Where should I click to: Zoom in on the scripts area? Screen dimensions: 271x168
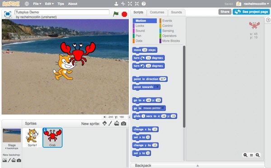pyautogui.click(x=257, y=155)
